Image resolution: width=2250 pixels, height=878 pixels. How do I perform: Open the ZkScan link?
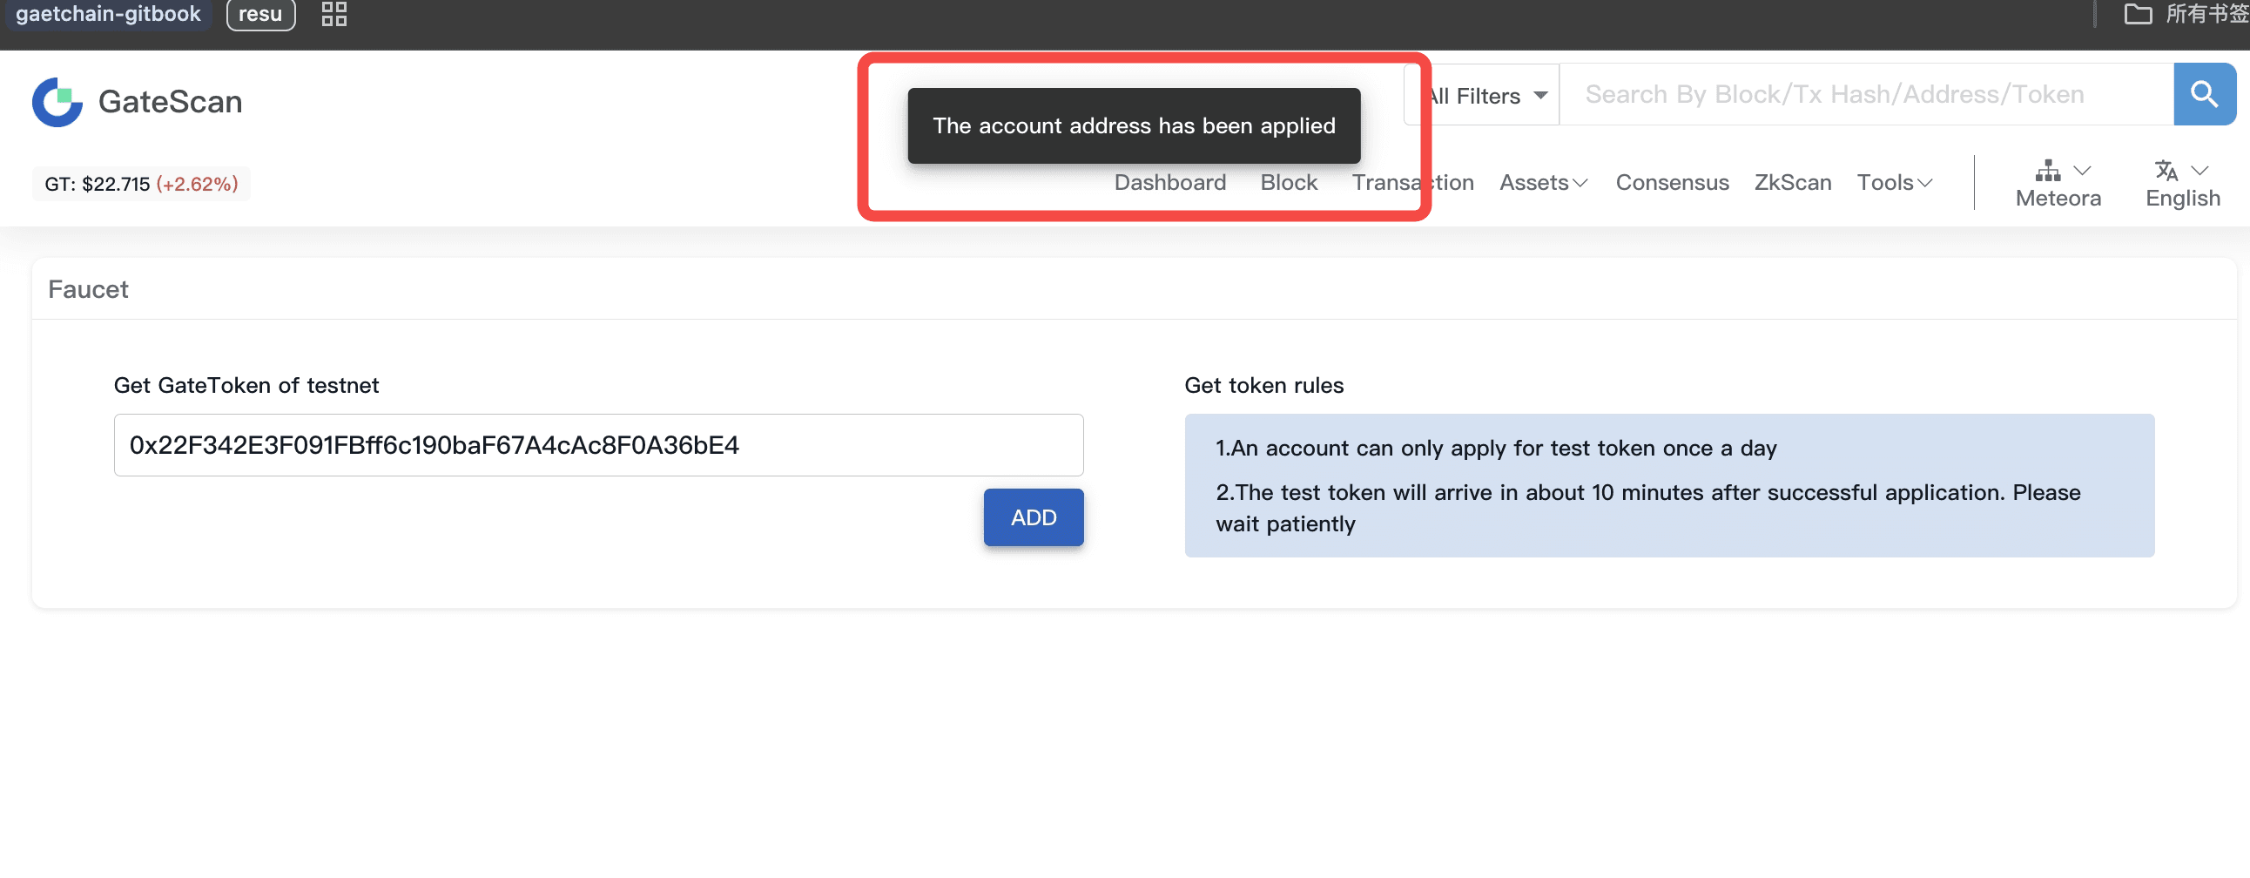1792,183
